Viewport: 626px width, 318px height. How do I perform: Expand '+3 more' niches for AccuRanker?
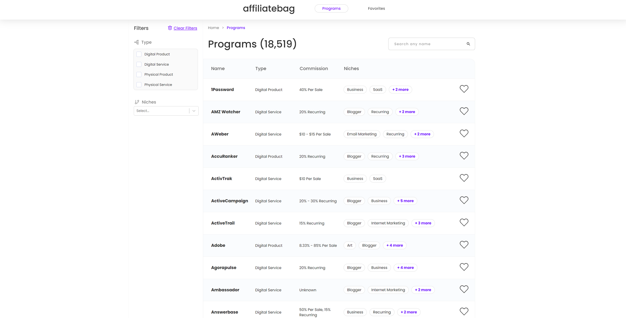point(407,157)
